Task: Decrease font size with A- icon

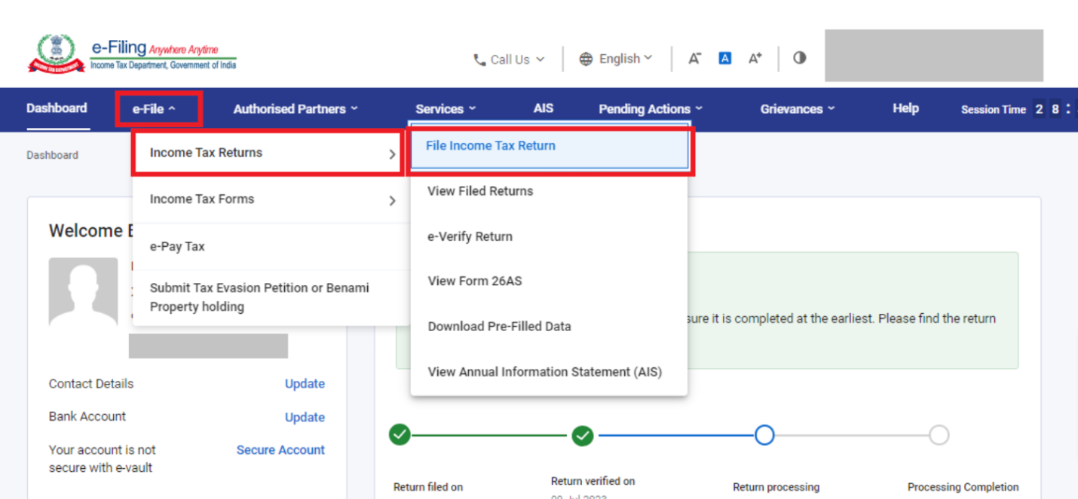Action: (x=694, y=59)
